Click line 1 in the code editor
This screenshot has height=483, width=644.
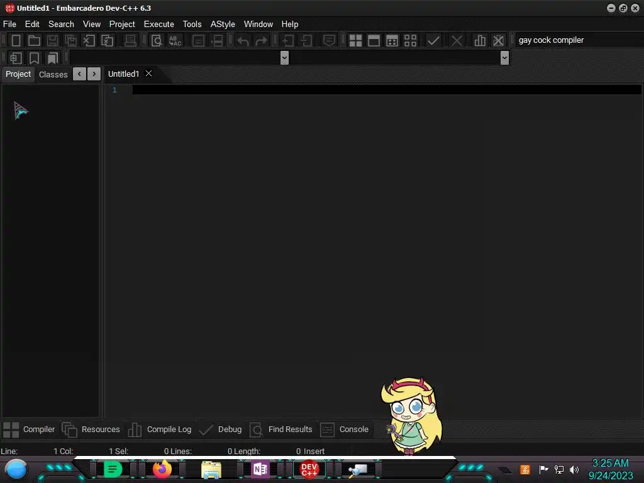coord(386,89)
